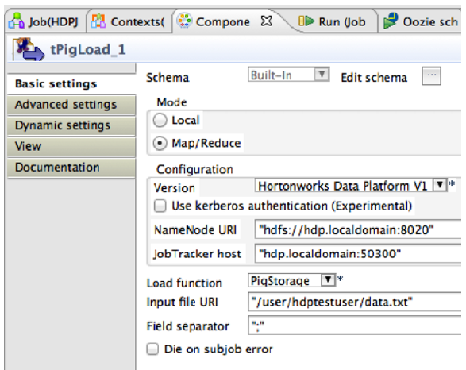Click the NameNode URI input field

(358, 229)
